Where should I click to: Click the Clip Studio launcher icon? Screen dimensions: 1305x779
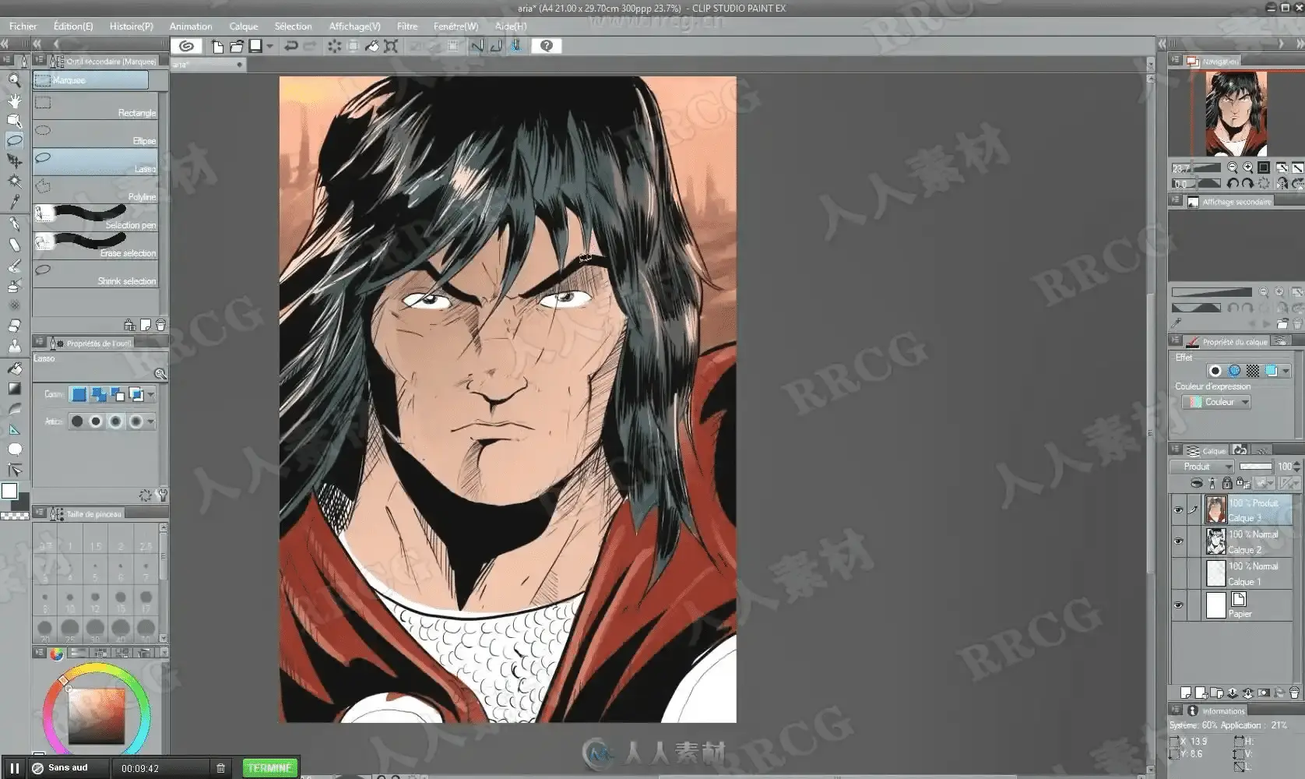(x=186, y=46)
